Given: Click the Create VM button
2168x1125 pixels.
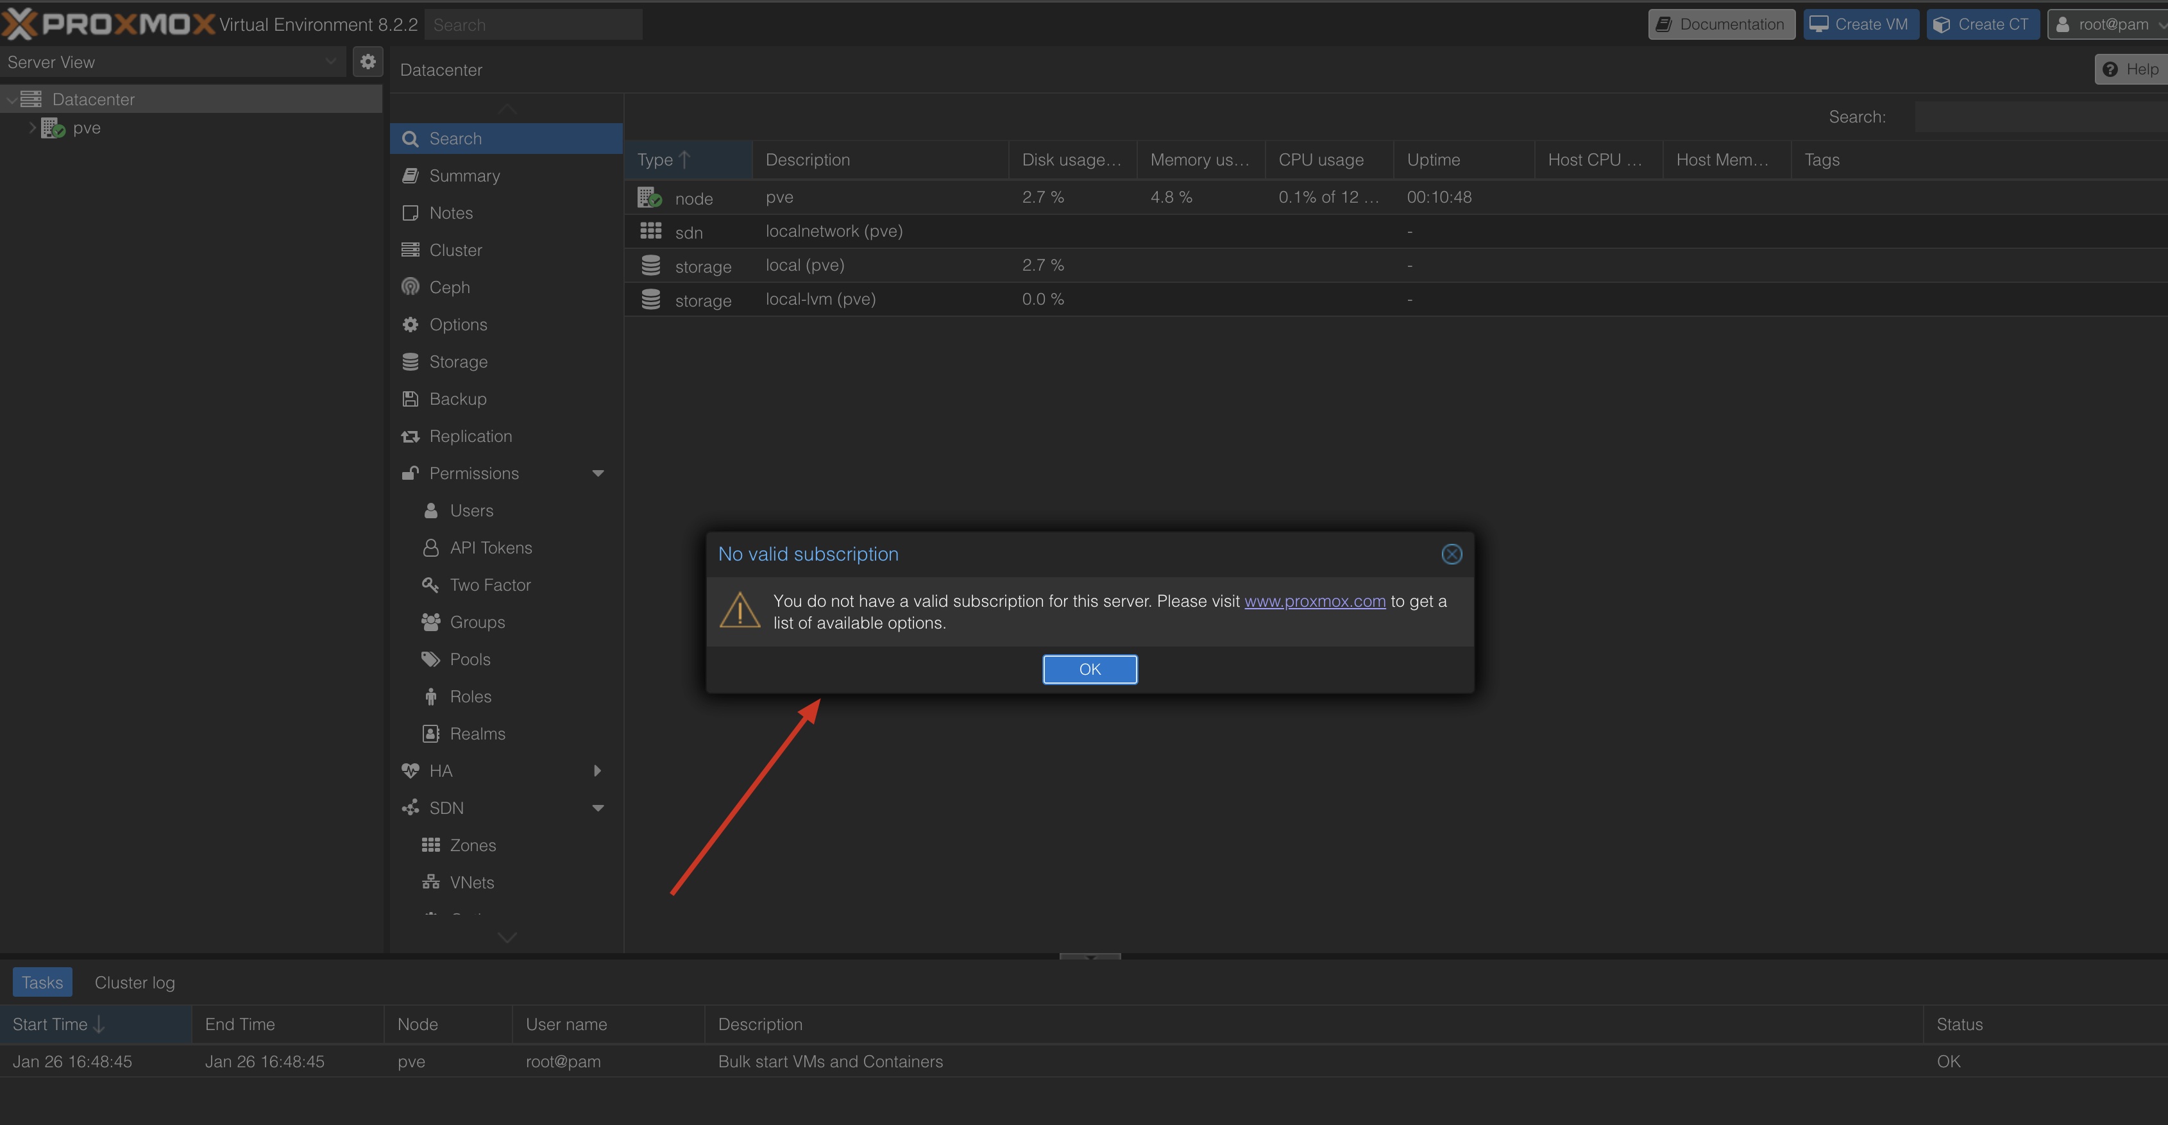Looking at the screenshot, I should [x=1861, y=24].
